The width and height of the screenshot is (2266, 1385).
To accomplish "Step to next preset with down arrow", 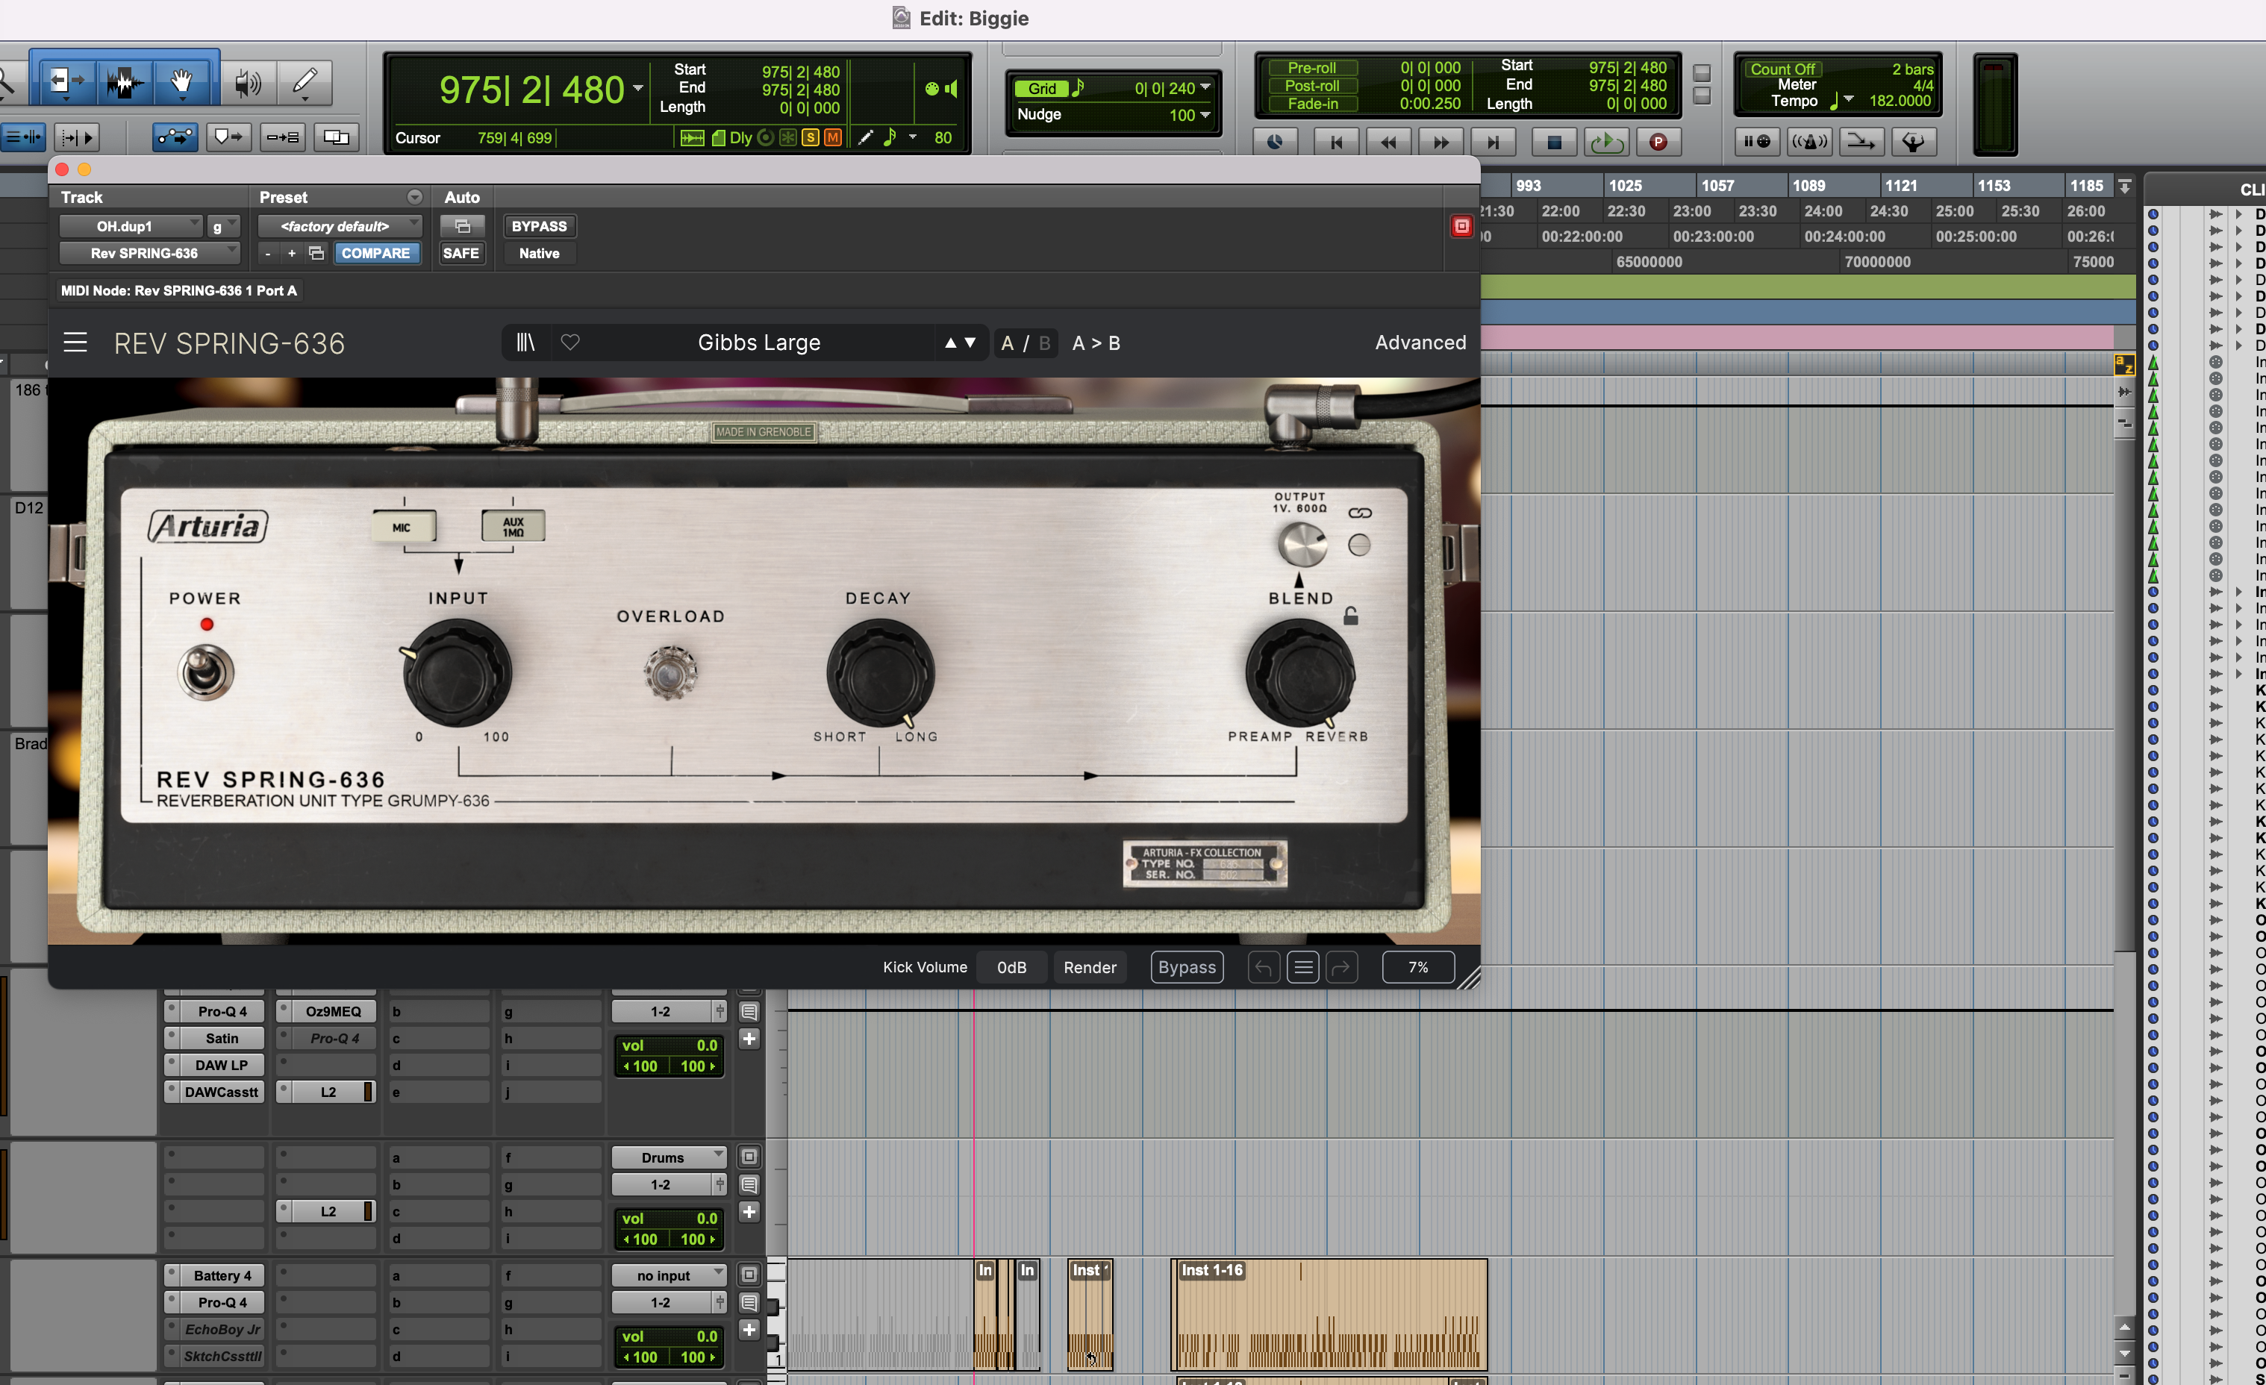I will click(x=970, y=342).
